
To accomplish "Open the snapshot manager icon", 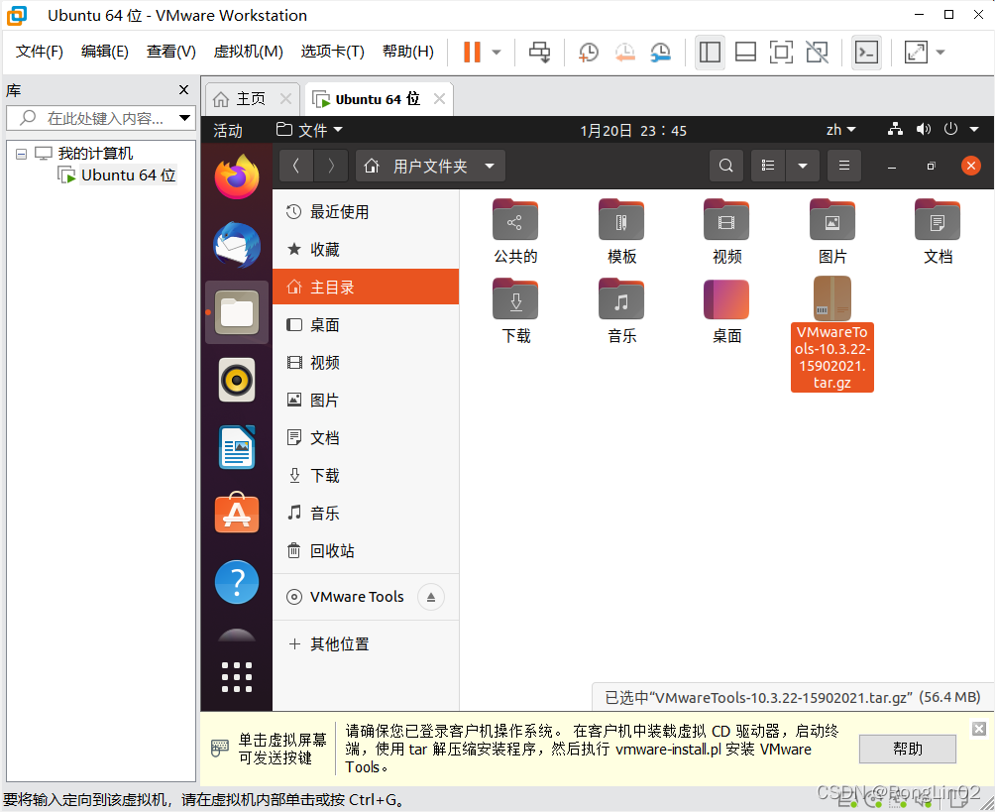I will click(x=661, y=53).
